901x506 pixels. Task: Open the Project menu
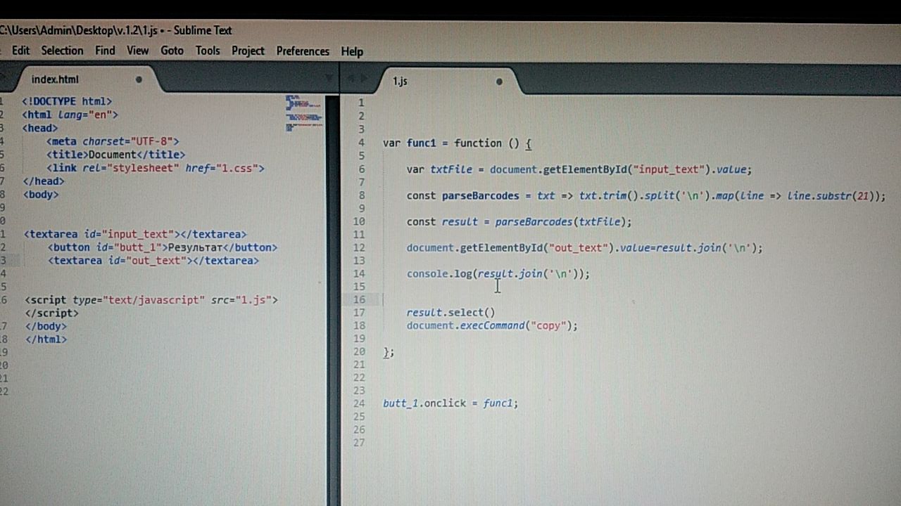point(248,51)
